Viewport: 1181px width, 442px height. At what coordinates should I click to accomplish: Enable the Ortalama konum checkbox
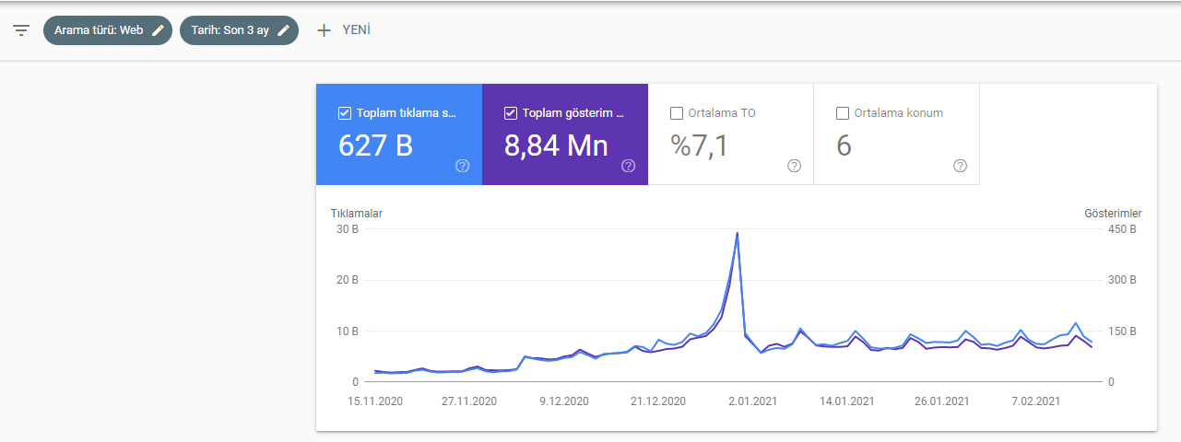[x=843, y=113]
